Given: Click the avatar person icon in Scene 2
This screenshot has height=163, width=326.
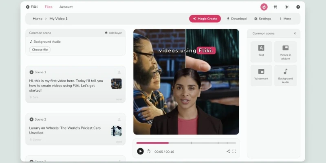Looking at the screenshot, I should click(119, 119).
